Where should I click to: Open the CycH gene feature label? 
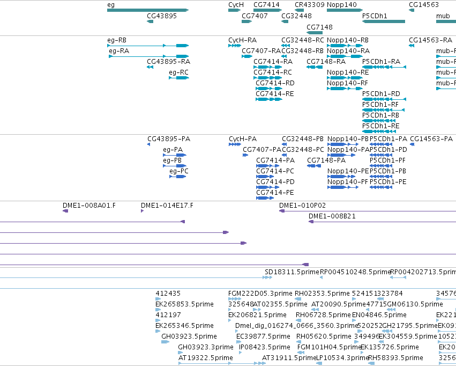(236, 5)
